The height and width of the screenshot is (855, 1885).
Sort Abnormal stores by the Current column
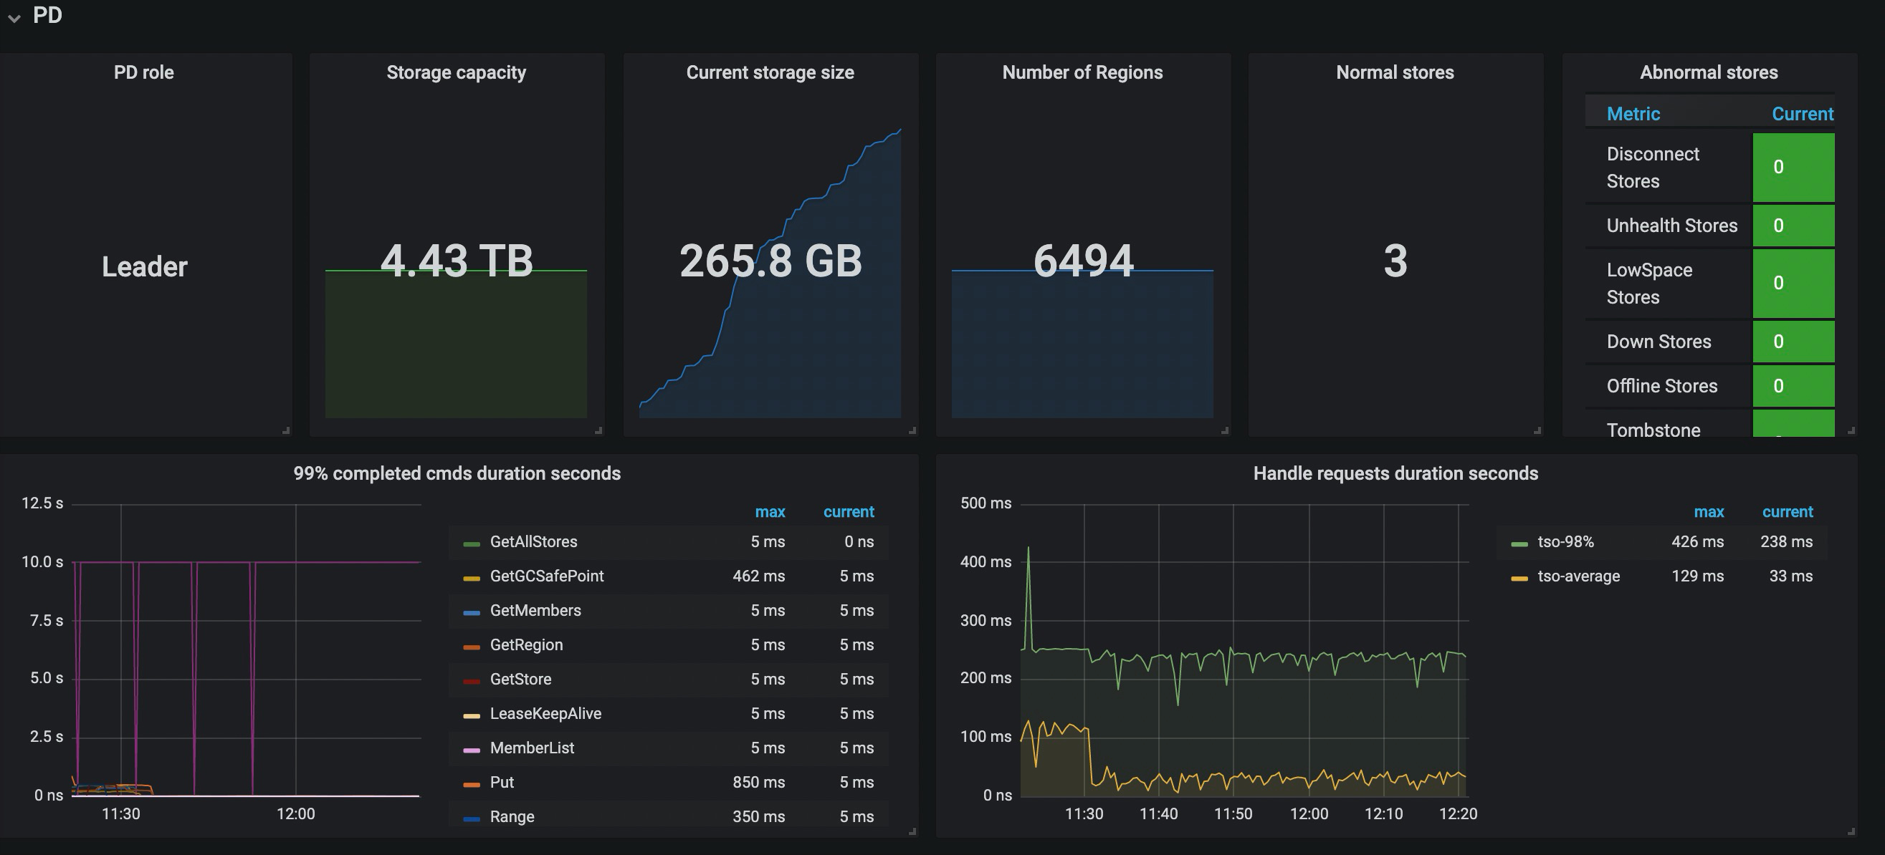[x=1802, y=114]
